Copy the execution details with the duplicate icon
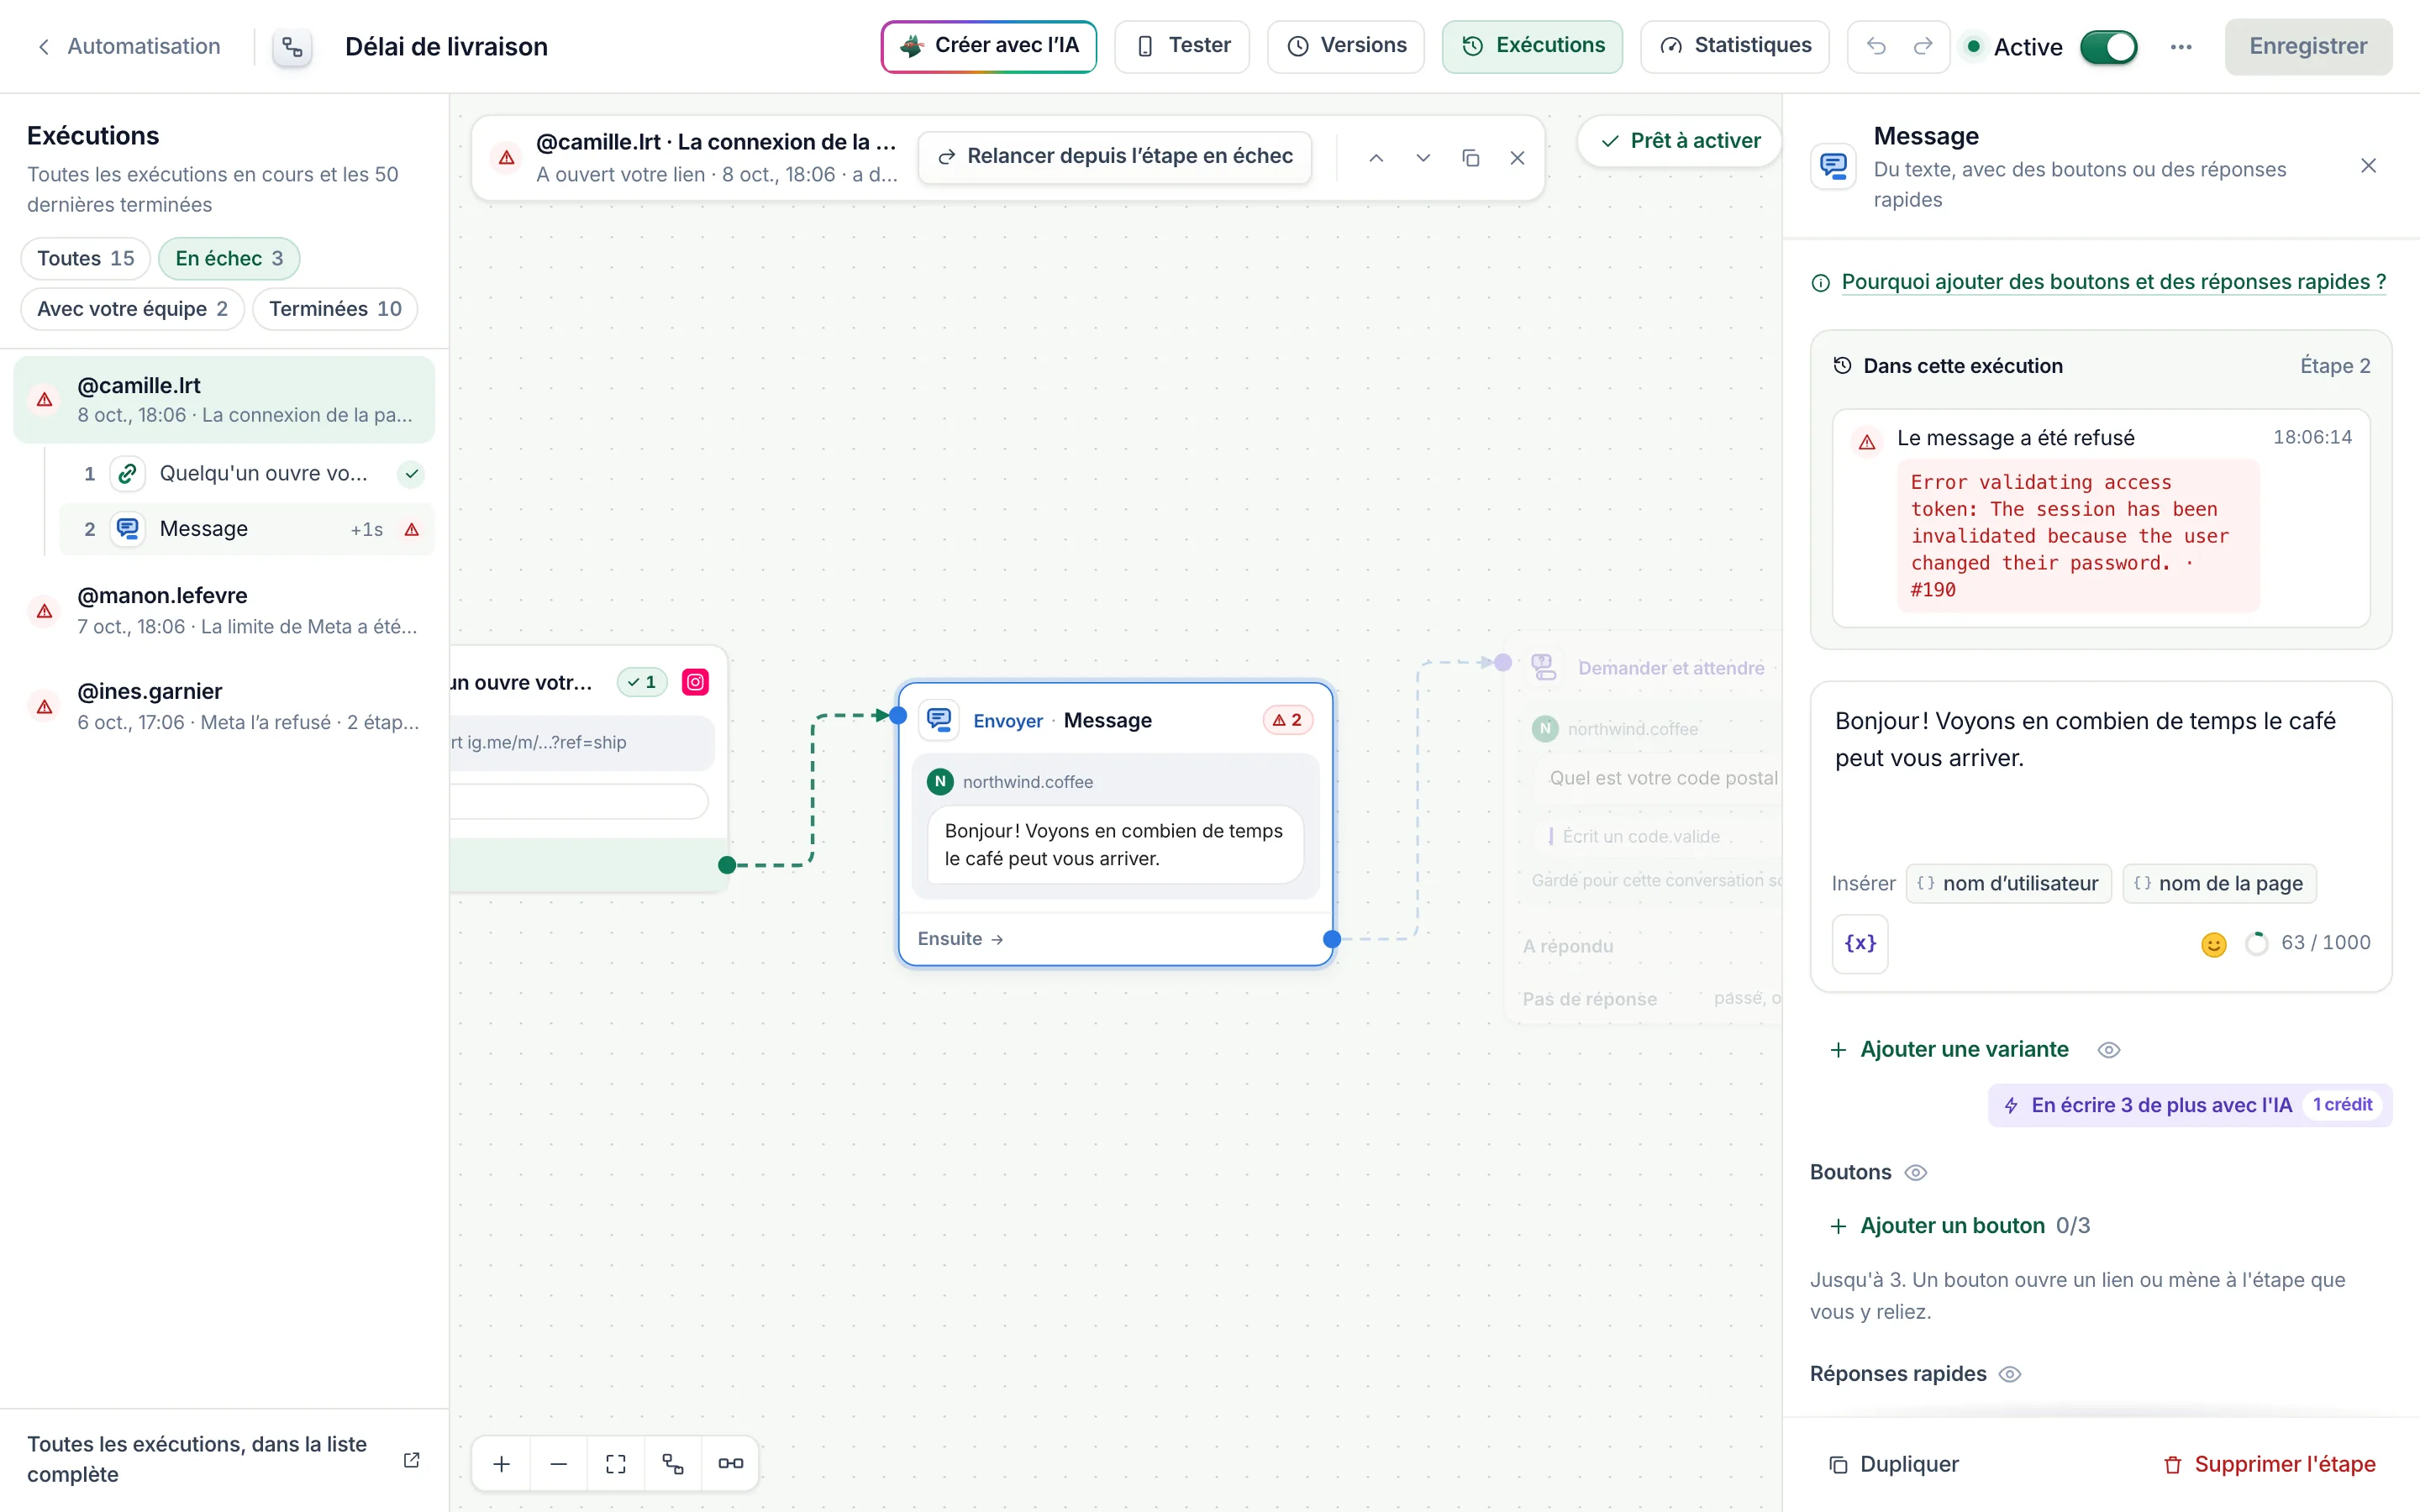The image size is (2420, 1512). click(x=1470, y=158)
